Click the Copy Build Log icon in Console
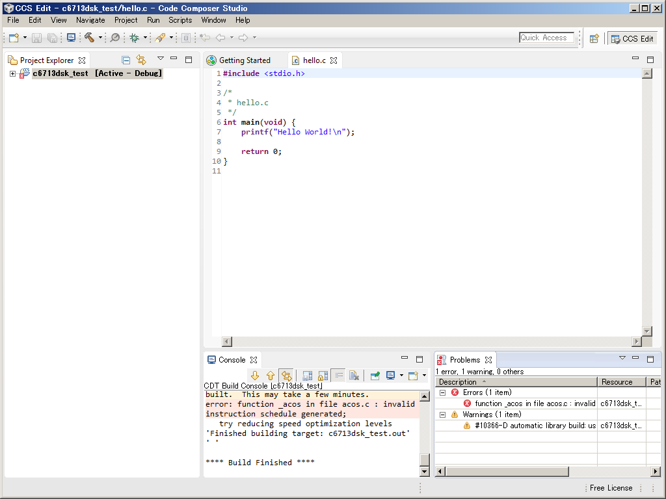 [x=308, y=376]
